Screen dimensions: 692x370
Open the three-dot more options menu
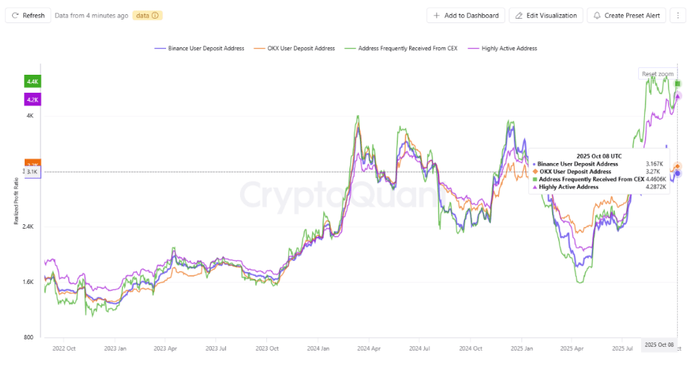677,15
